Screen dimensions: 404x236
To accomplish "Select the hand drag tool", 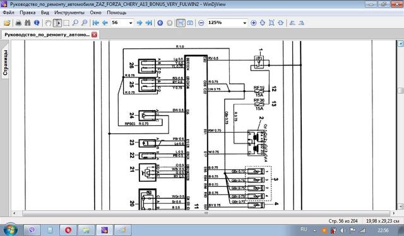I will 48,23.
